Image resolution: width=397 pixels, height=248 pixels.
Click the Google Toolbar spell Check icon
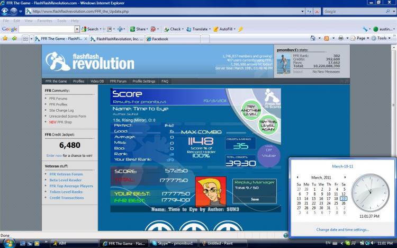(x=166, y=29)
